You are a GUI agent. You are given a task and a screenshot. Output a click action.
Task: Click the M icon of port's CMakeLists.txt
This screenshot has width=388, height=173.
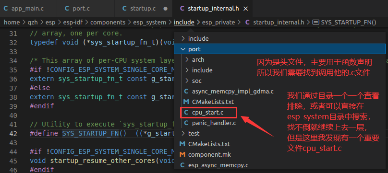click(x=186, y=102)
